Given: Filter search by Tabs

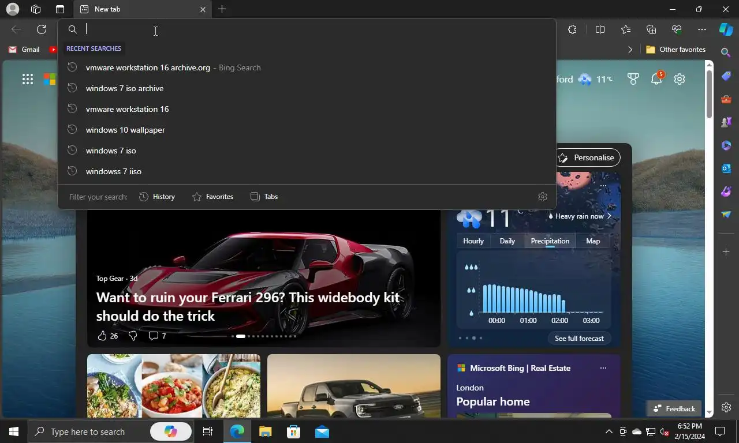Looking at the screenshot, I should [264, 197].
